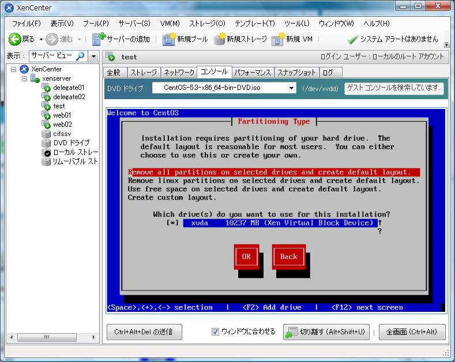Click the New VM icon

pyautogui.click(x=279, y=39)
